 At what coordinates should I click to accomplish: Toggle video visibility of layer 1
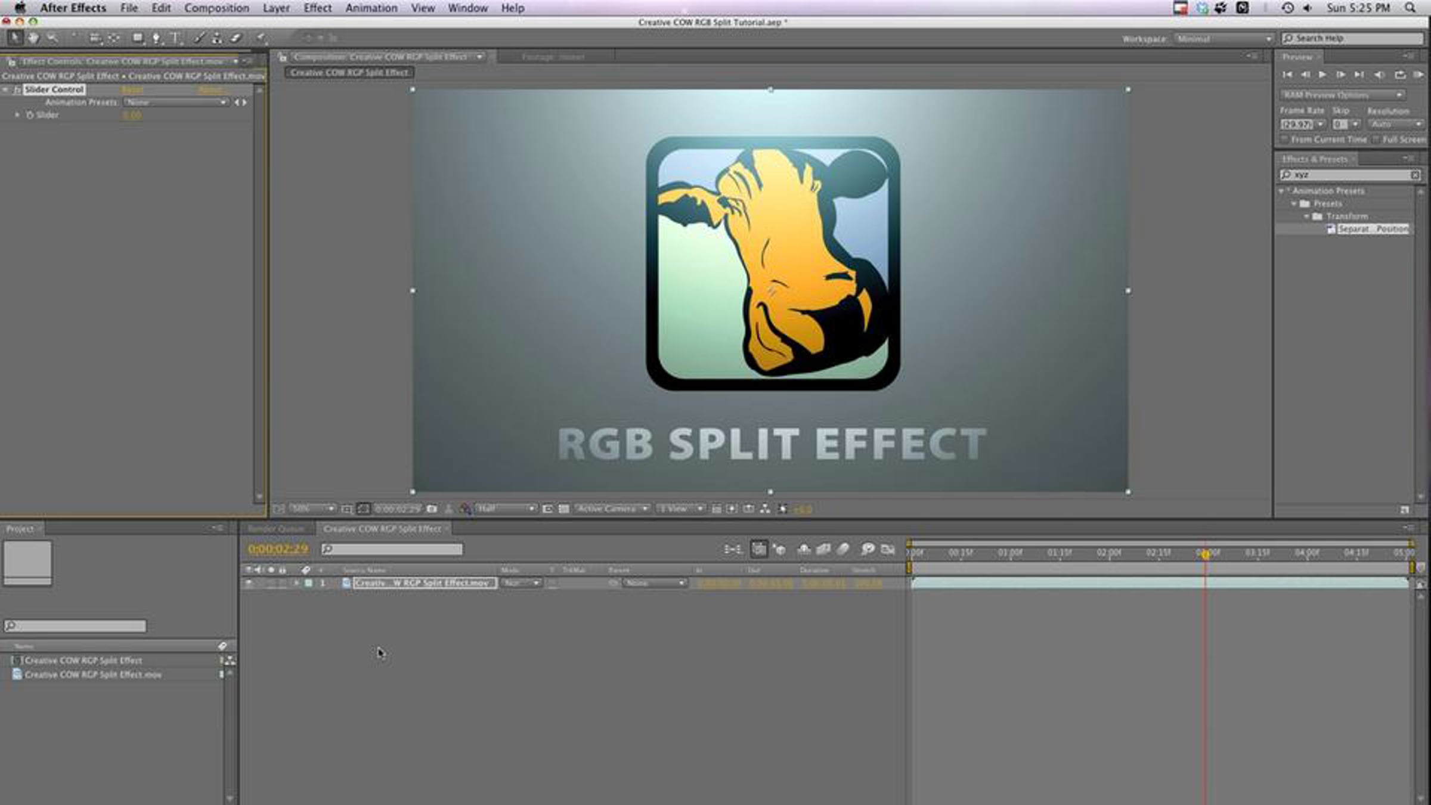coord(249,583)
